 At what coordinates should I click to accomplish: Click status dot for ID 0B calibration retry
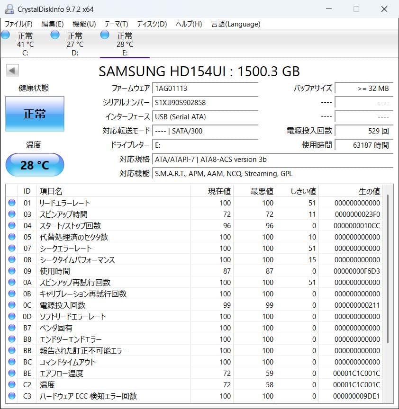pos(12,293)
